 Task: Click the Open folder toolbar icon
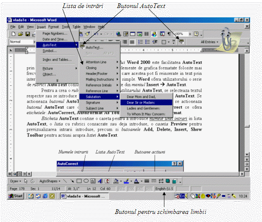(x=21, y=34)
